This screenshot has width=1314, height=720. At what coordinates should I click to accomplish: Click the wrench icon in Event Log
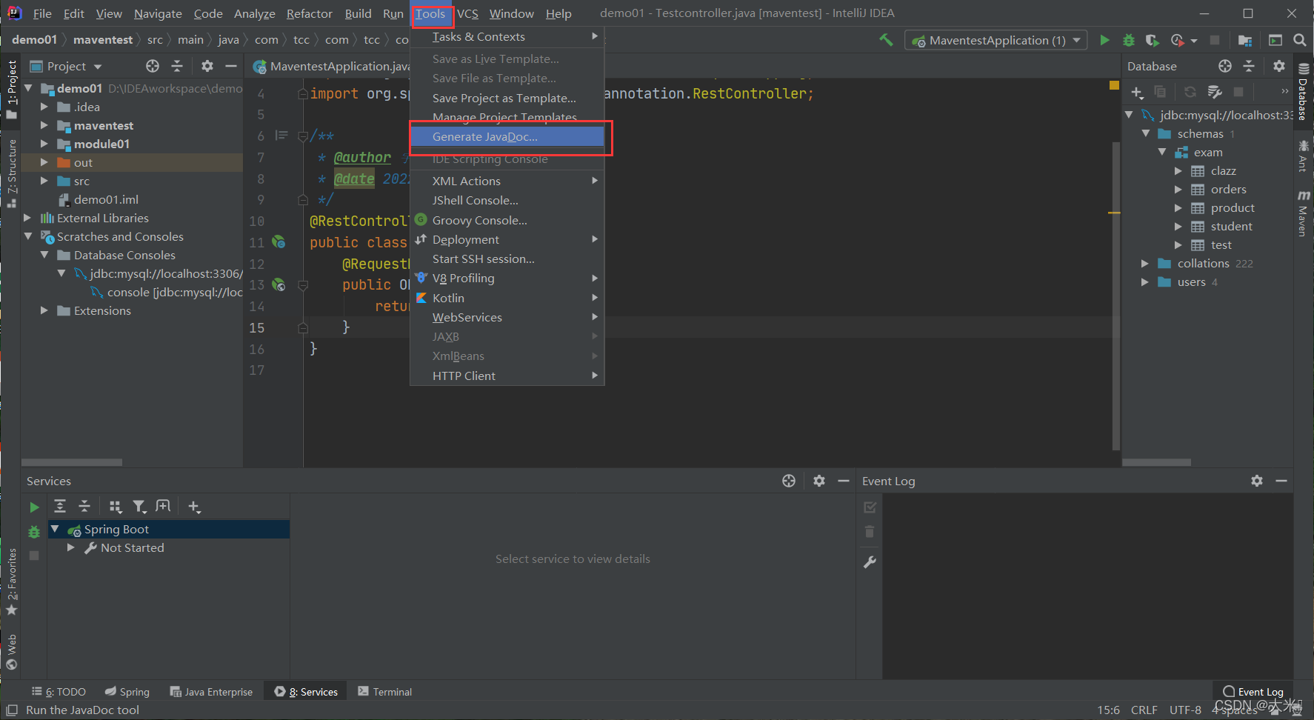pyautogui.click(x=870, y=562)
